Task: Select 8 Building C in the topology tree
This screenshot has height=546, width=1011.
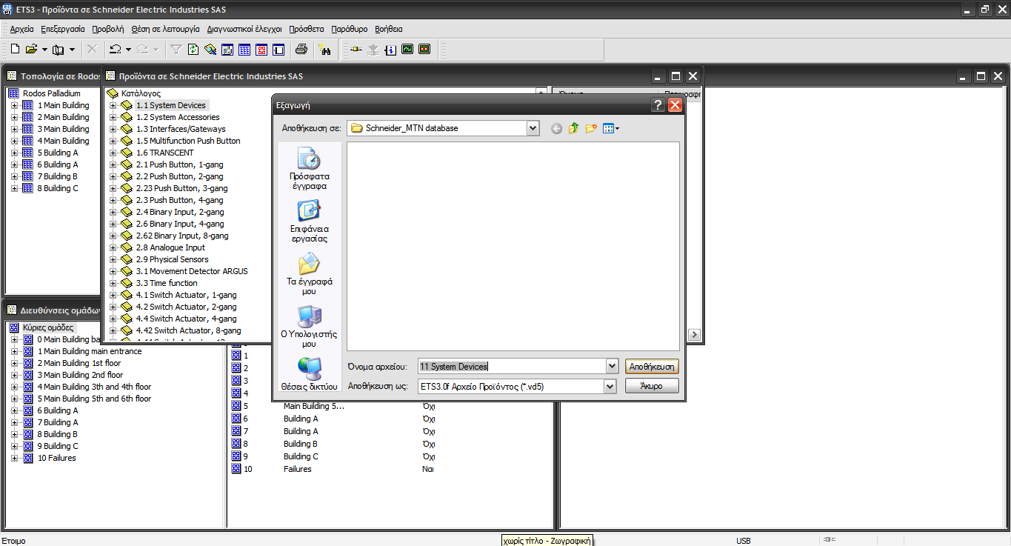Action: pos(58,188)
